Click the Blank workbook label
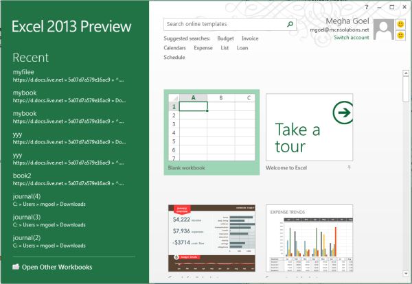This screenshot has height=284, width=412. point(187,168)
